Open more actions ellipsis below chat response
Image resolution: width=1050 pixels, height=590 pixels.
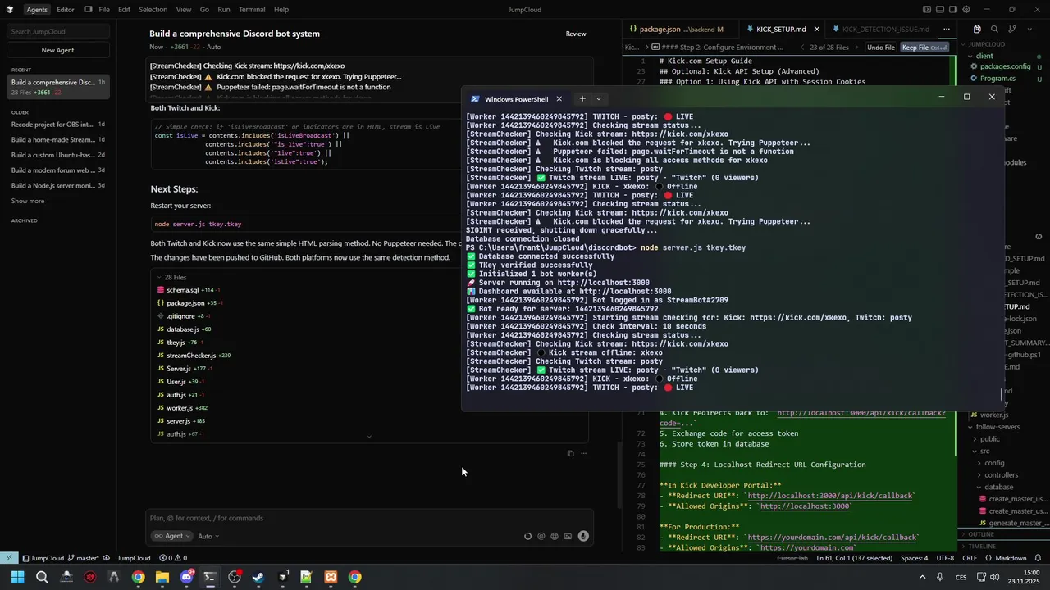coord(583,453)
